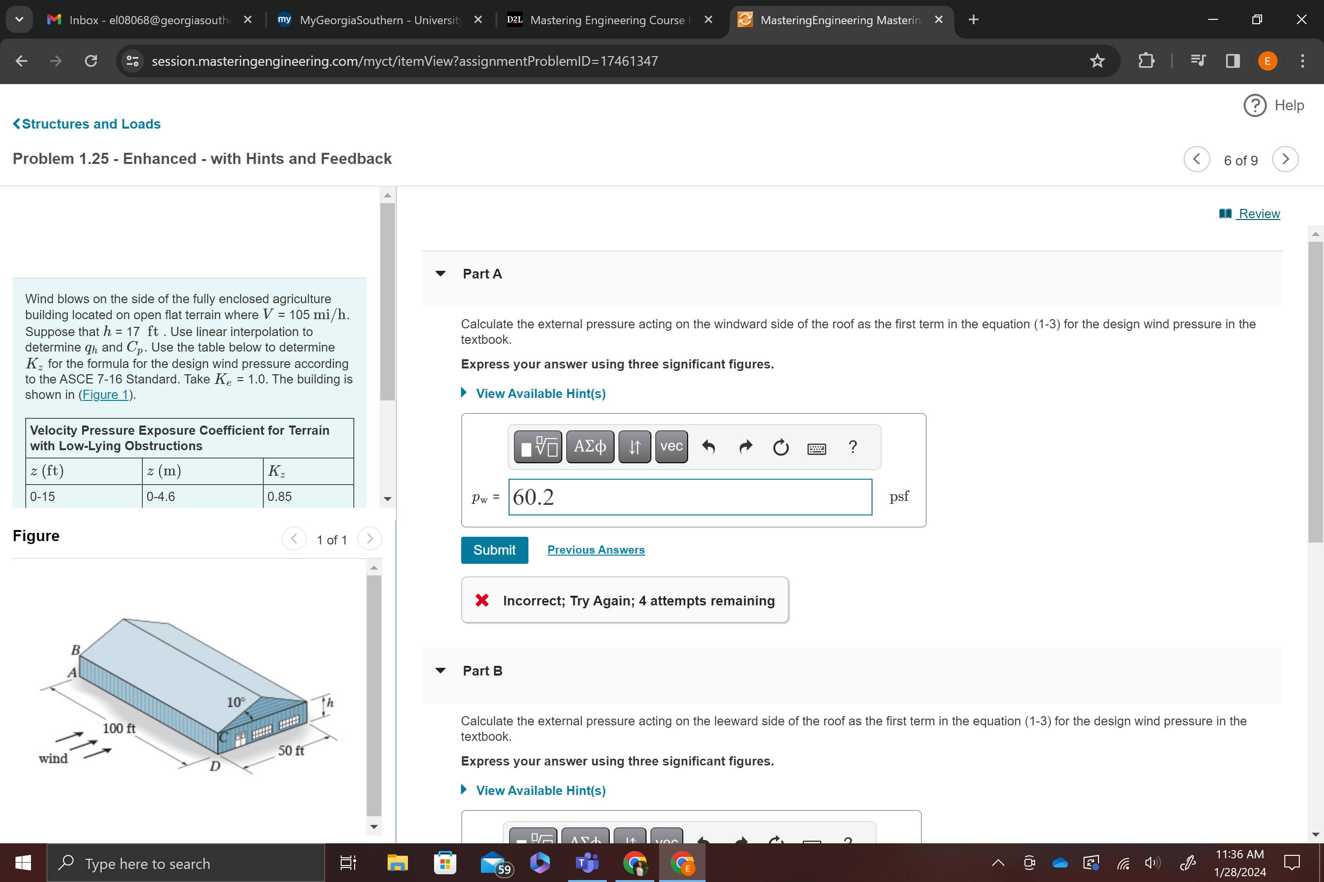
Task: Click the Figure 1 link
Action: [x=106, y=395]
